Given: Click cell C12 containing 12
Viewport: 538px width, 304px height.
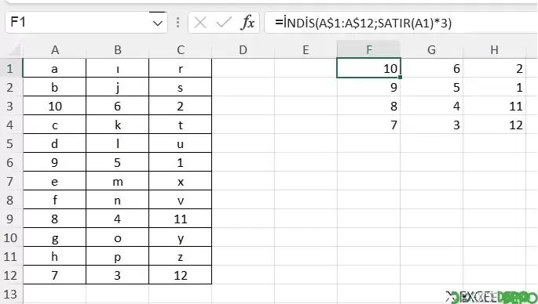Looking at the screenshot, I should [181, 275].
